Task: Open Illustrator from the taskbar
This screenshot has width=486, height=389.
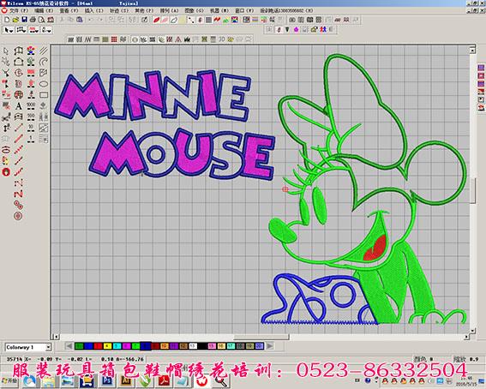Action: click(x=126, y=381)
